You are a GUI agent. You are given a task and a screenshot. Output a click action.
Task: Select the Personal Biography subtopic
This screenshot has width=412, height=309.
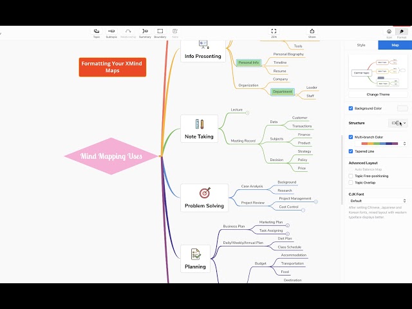[x=288, y=54]
